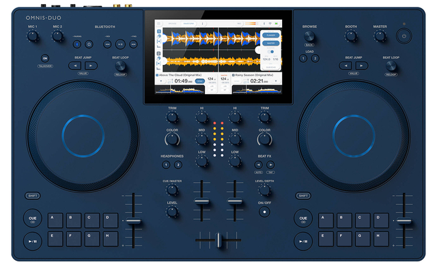Image resolution: width=437 pixels, height=273 pixels.
Task: Click the deck 1 tempo slider cap
Action: 134,221
